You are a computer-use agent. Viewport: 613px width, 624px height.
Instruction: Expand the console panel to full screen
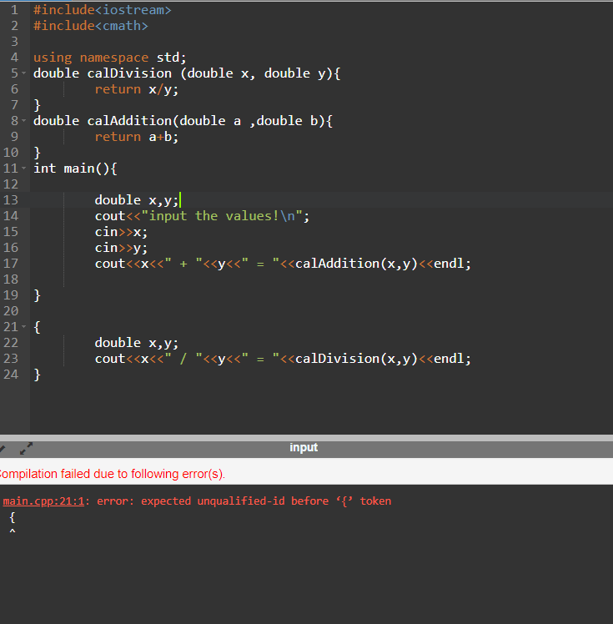tap(26, 449)
